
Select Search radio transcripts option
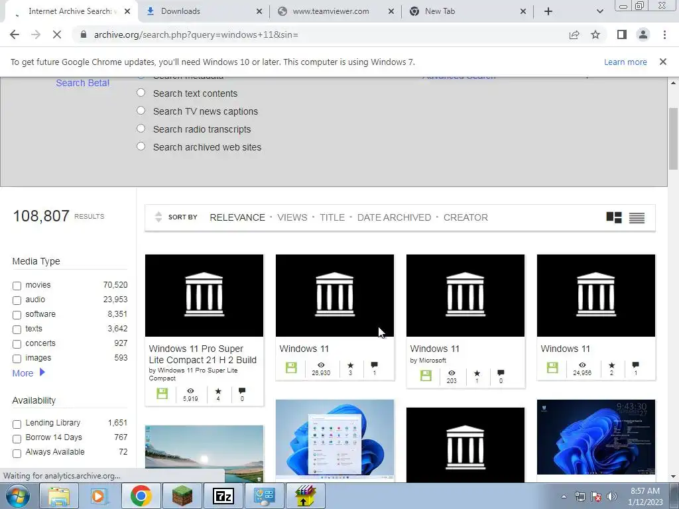(141, 129)
